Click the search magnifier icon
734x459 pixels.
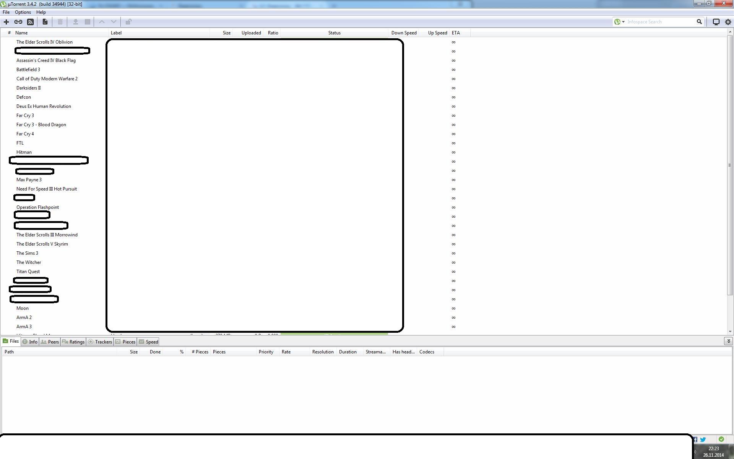click(x=699, y=22)
